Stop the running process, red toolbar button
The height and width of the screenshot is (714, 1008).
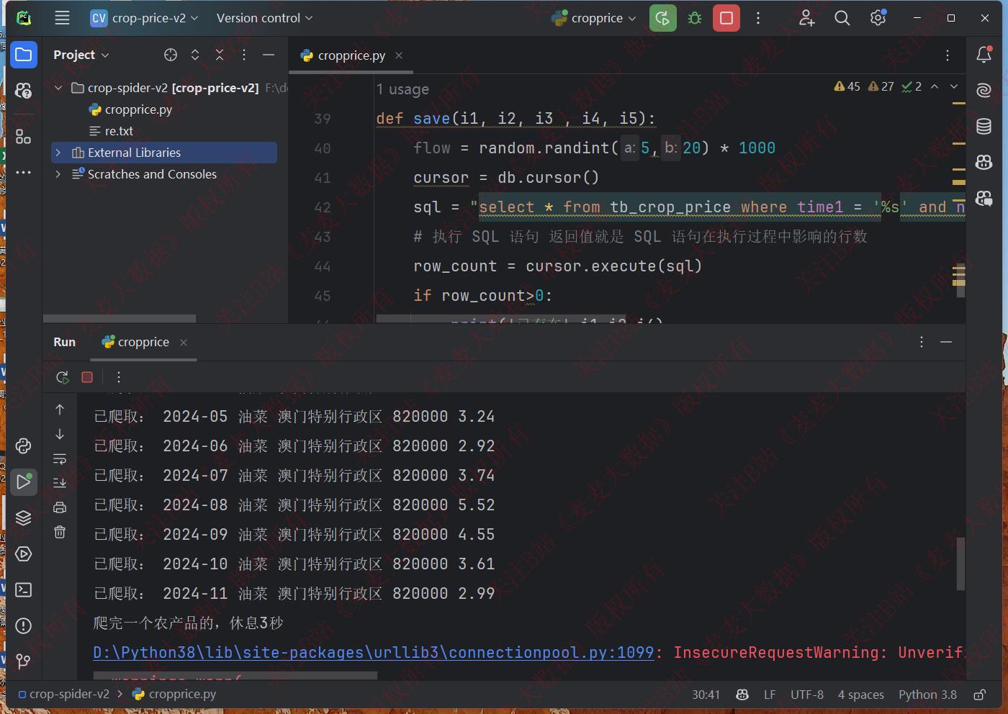pos(726,18)
